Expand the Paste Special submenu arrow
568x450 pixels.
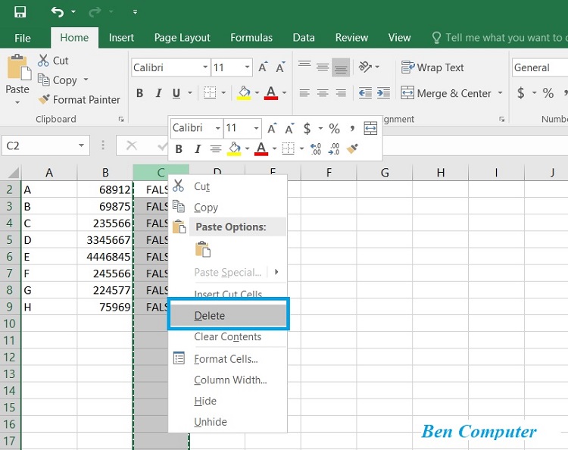point(276,272)
